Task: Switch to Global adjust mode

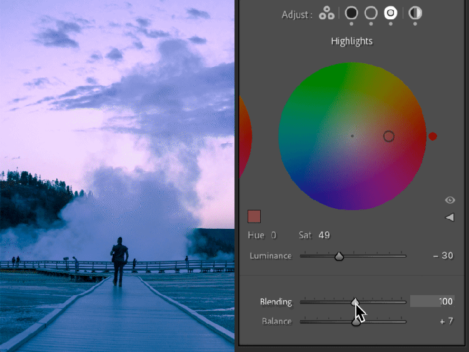Action: [x=415, y=13]
